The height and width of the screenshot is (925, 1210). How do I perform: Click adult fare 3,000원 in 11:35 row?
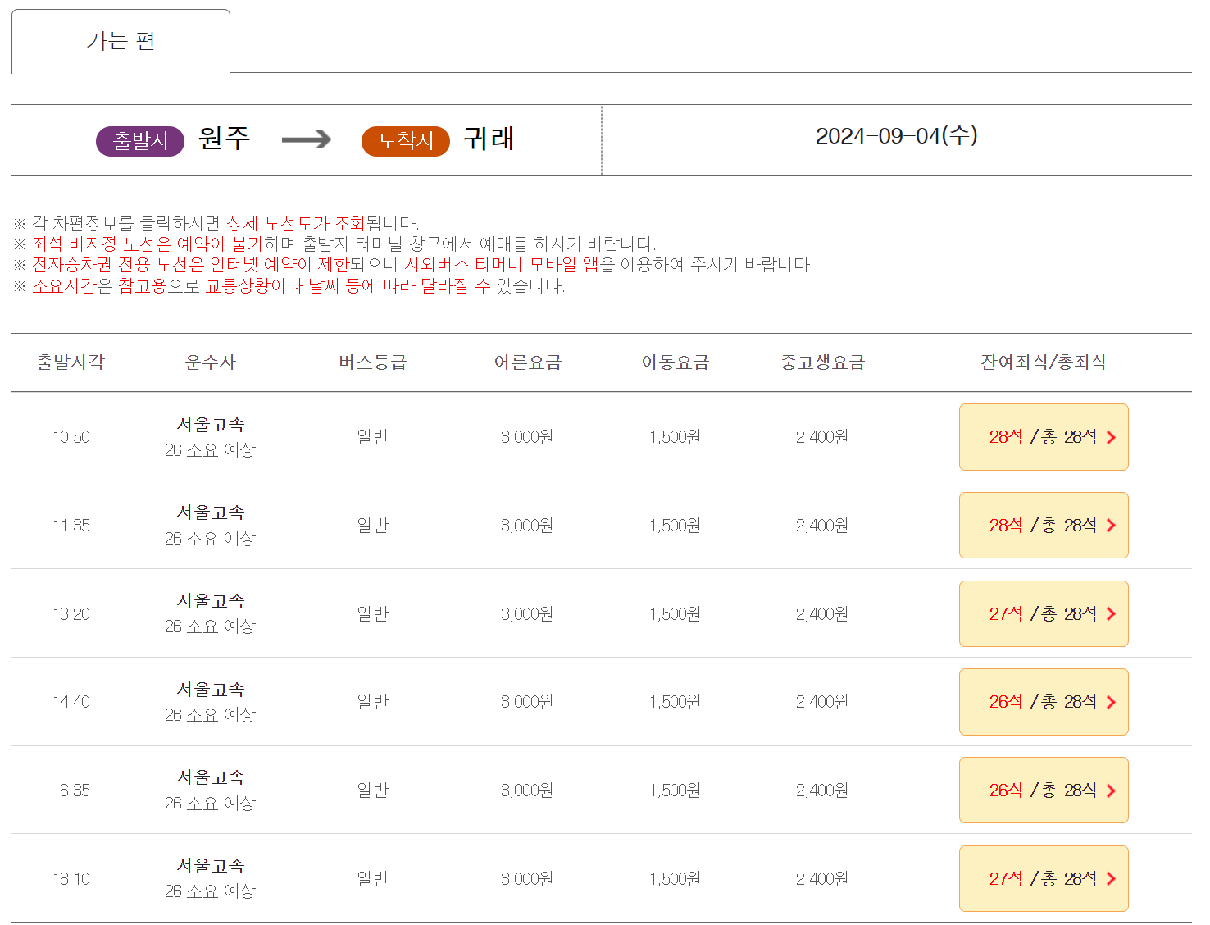pos(527,526)
